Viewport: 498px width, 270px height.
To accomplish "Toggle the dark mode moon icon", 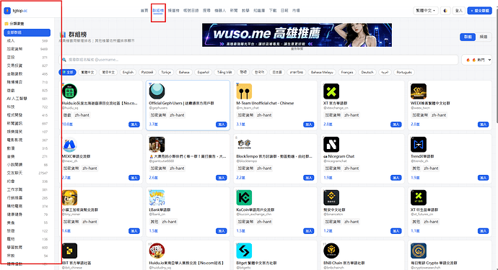I will [x=445, y=11].
